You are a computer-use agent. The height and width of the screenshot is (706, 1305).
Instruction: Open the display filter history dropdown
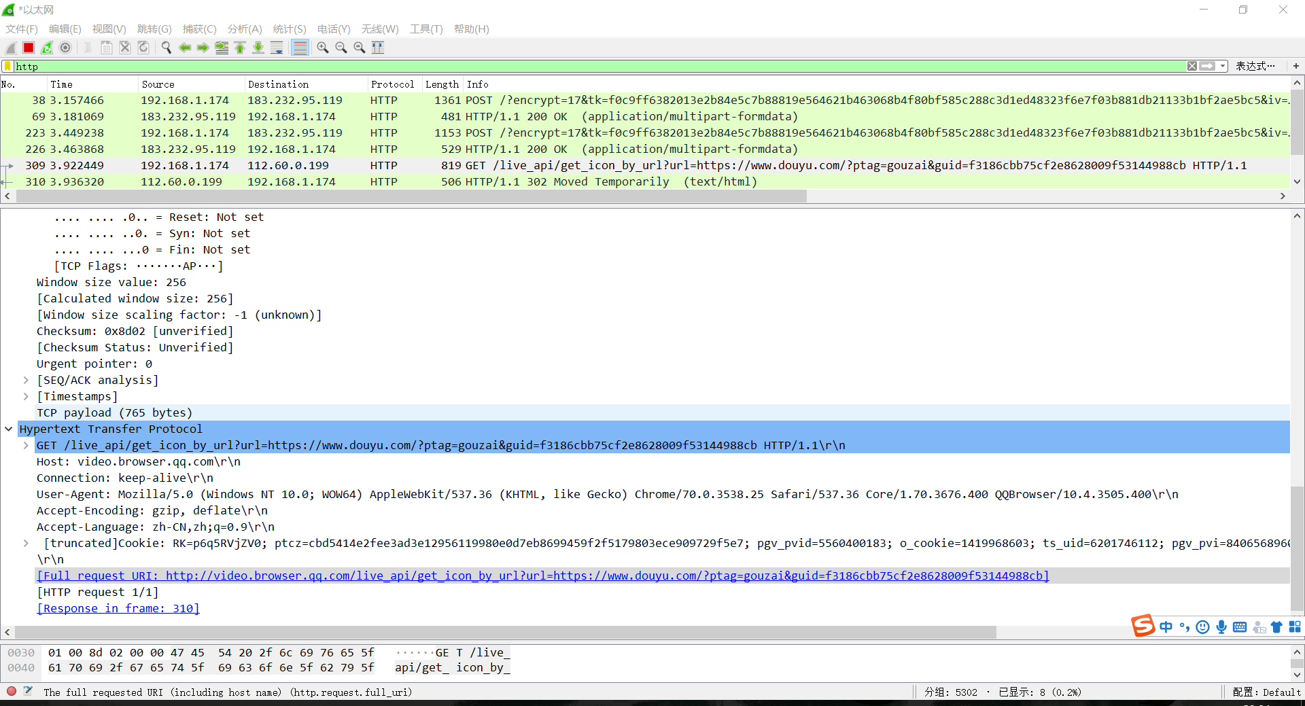1223,66
